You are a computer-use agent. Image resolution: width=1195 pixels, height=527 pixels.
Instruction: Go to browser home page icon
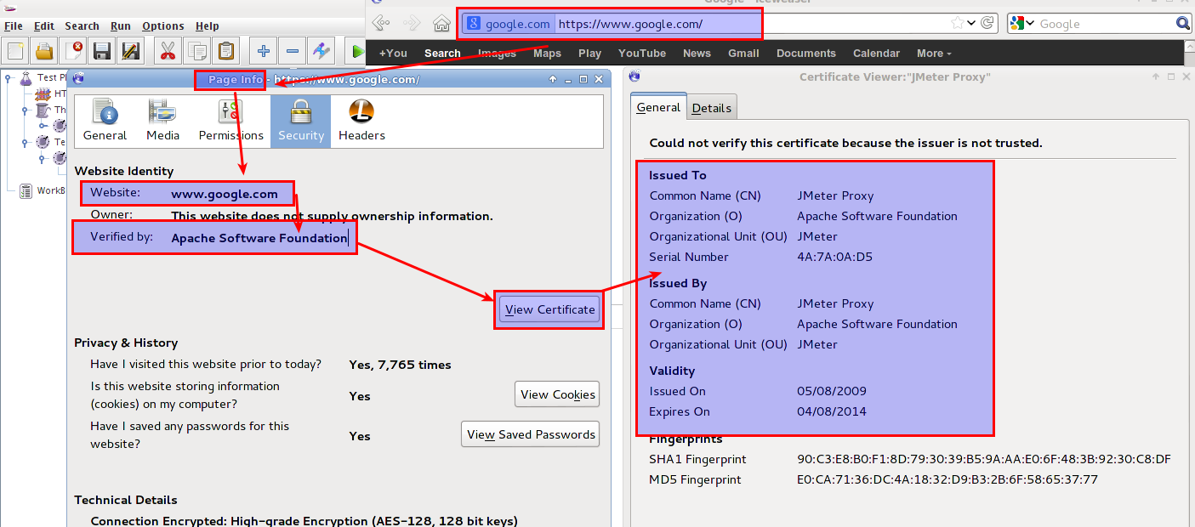pyautogui.click(x=441, y=24)
